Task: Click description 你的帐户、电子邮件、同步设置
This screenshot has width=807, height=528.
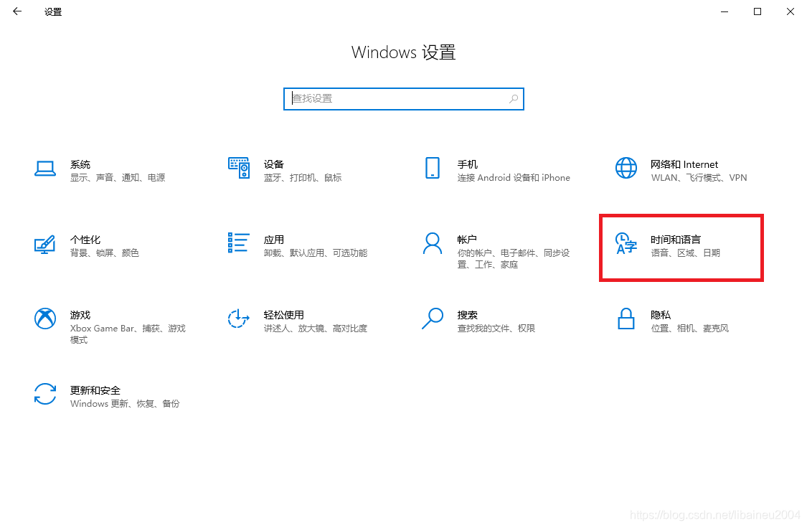Action: pyautogui.click(x=513, y=259)
